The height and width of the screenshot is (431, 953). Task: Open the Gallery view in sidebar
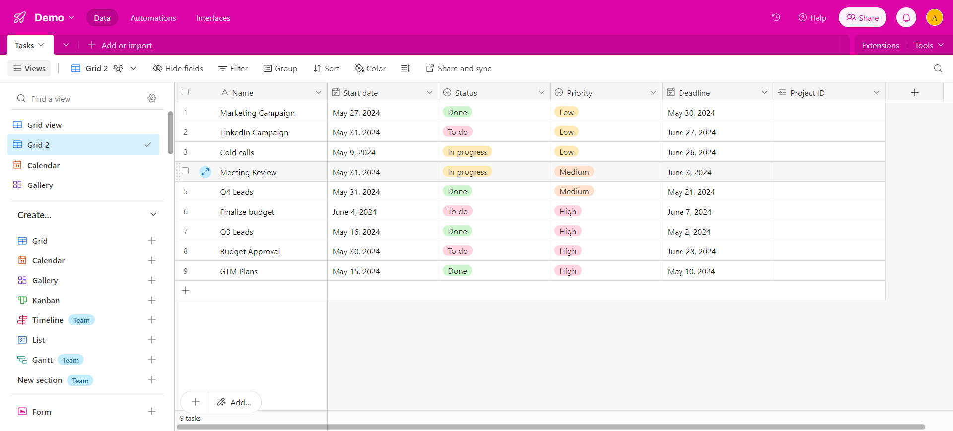[83, 185]
